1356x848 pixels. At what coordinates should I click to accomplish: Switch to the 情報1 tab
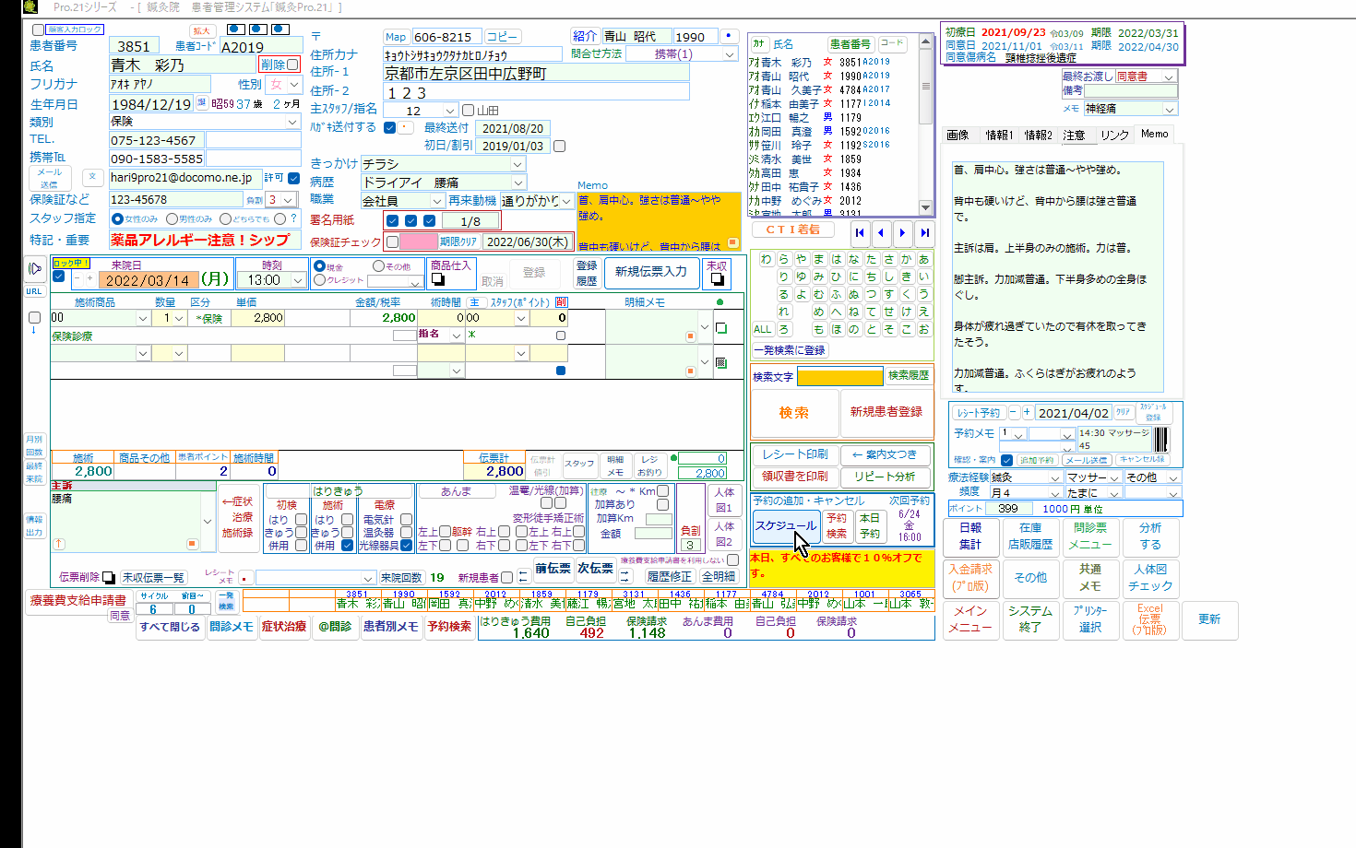[999, 135]
